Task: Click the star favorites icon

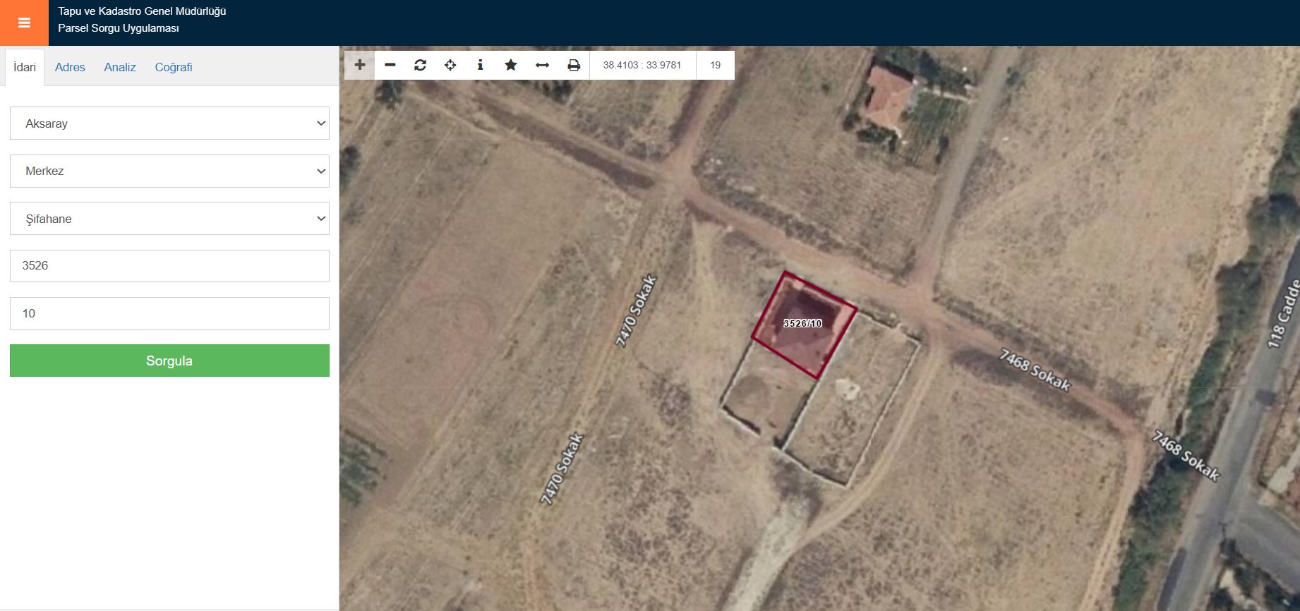Action: pos(511,65)
